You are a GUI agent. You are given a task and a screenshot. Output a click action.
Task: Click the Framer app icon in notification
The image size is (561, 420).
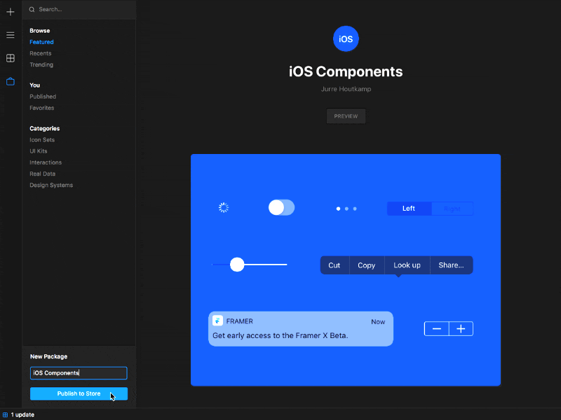coord(217,321)
